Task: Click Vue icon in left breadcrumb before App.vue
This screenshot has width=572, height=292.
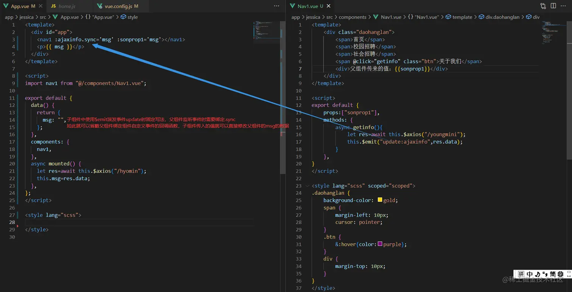Action: (x=55, y=17)
